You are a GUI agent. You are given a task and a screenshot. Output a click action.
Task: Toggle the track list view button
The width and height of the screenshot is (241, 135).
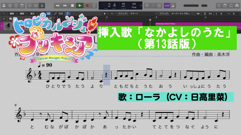click(48, 13)
